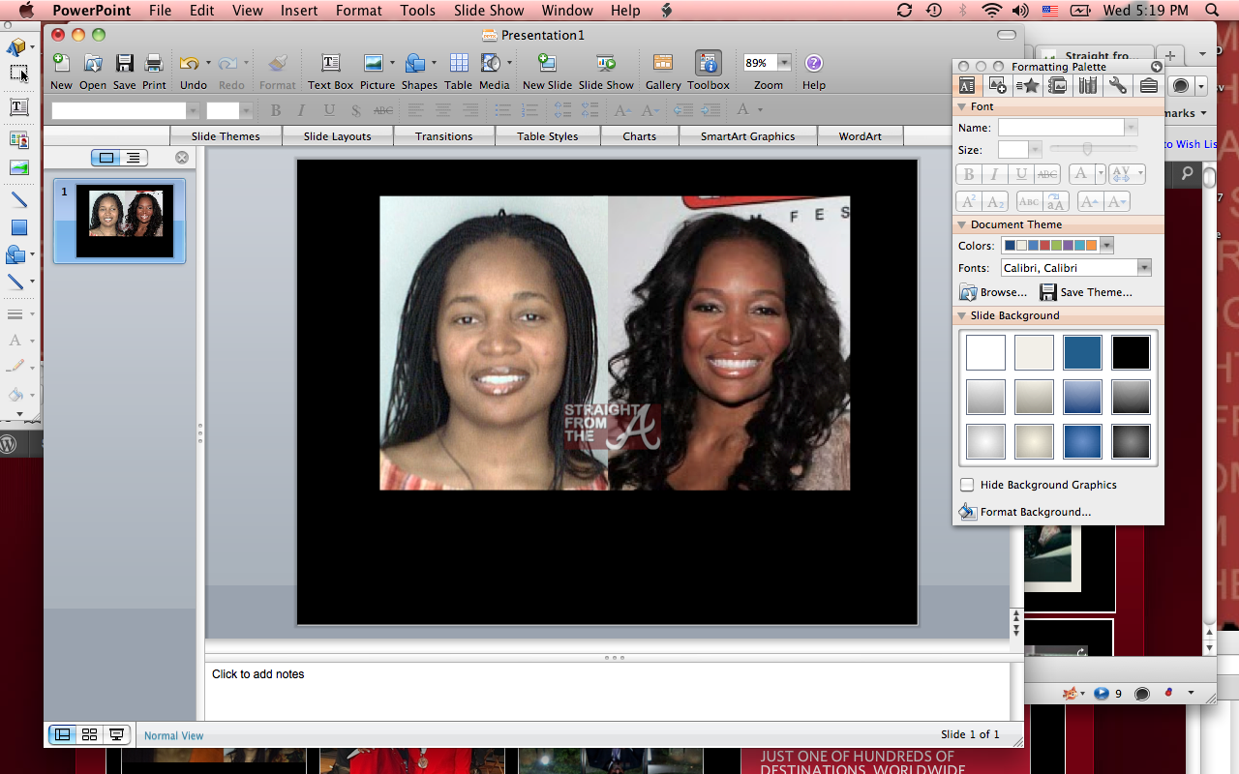Insert a Text Box from toolbar
Screen dimensions: 1239x774
[330, 64]
